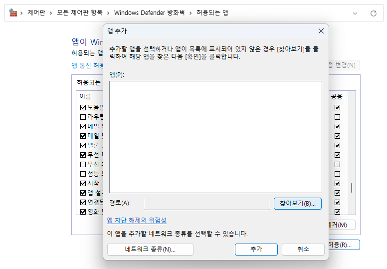Enable the 성능 row name checkbox
Viewport: 387px width, 269px height.
click(83, 174)
